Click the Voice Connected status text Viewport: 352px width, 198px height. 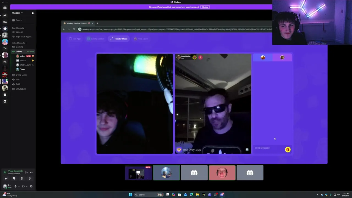pyautogui.click(x=15, y=171)
